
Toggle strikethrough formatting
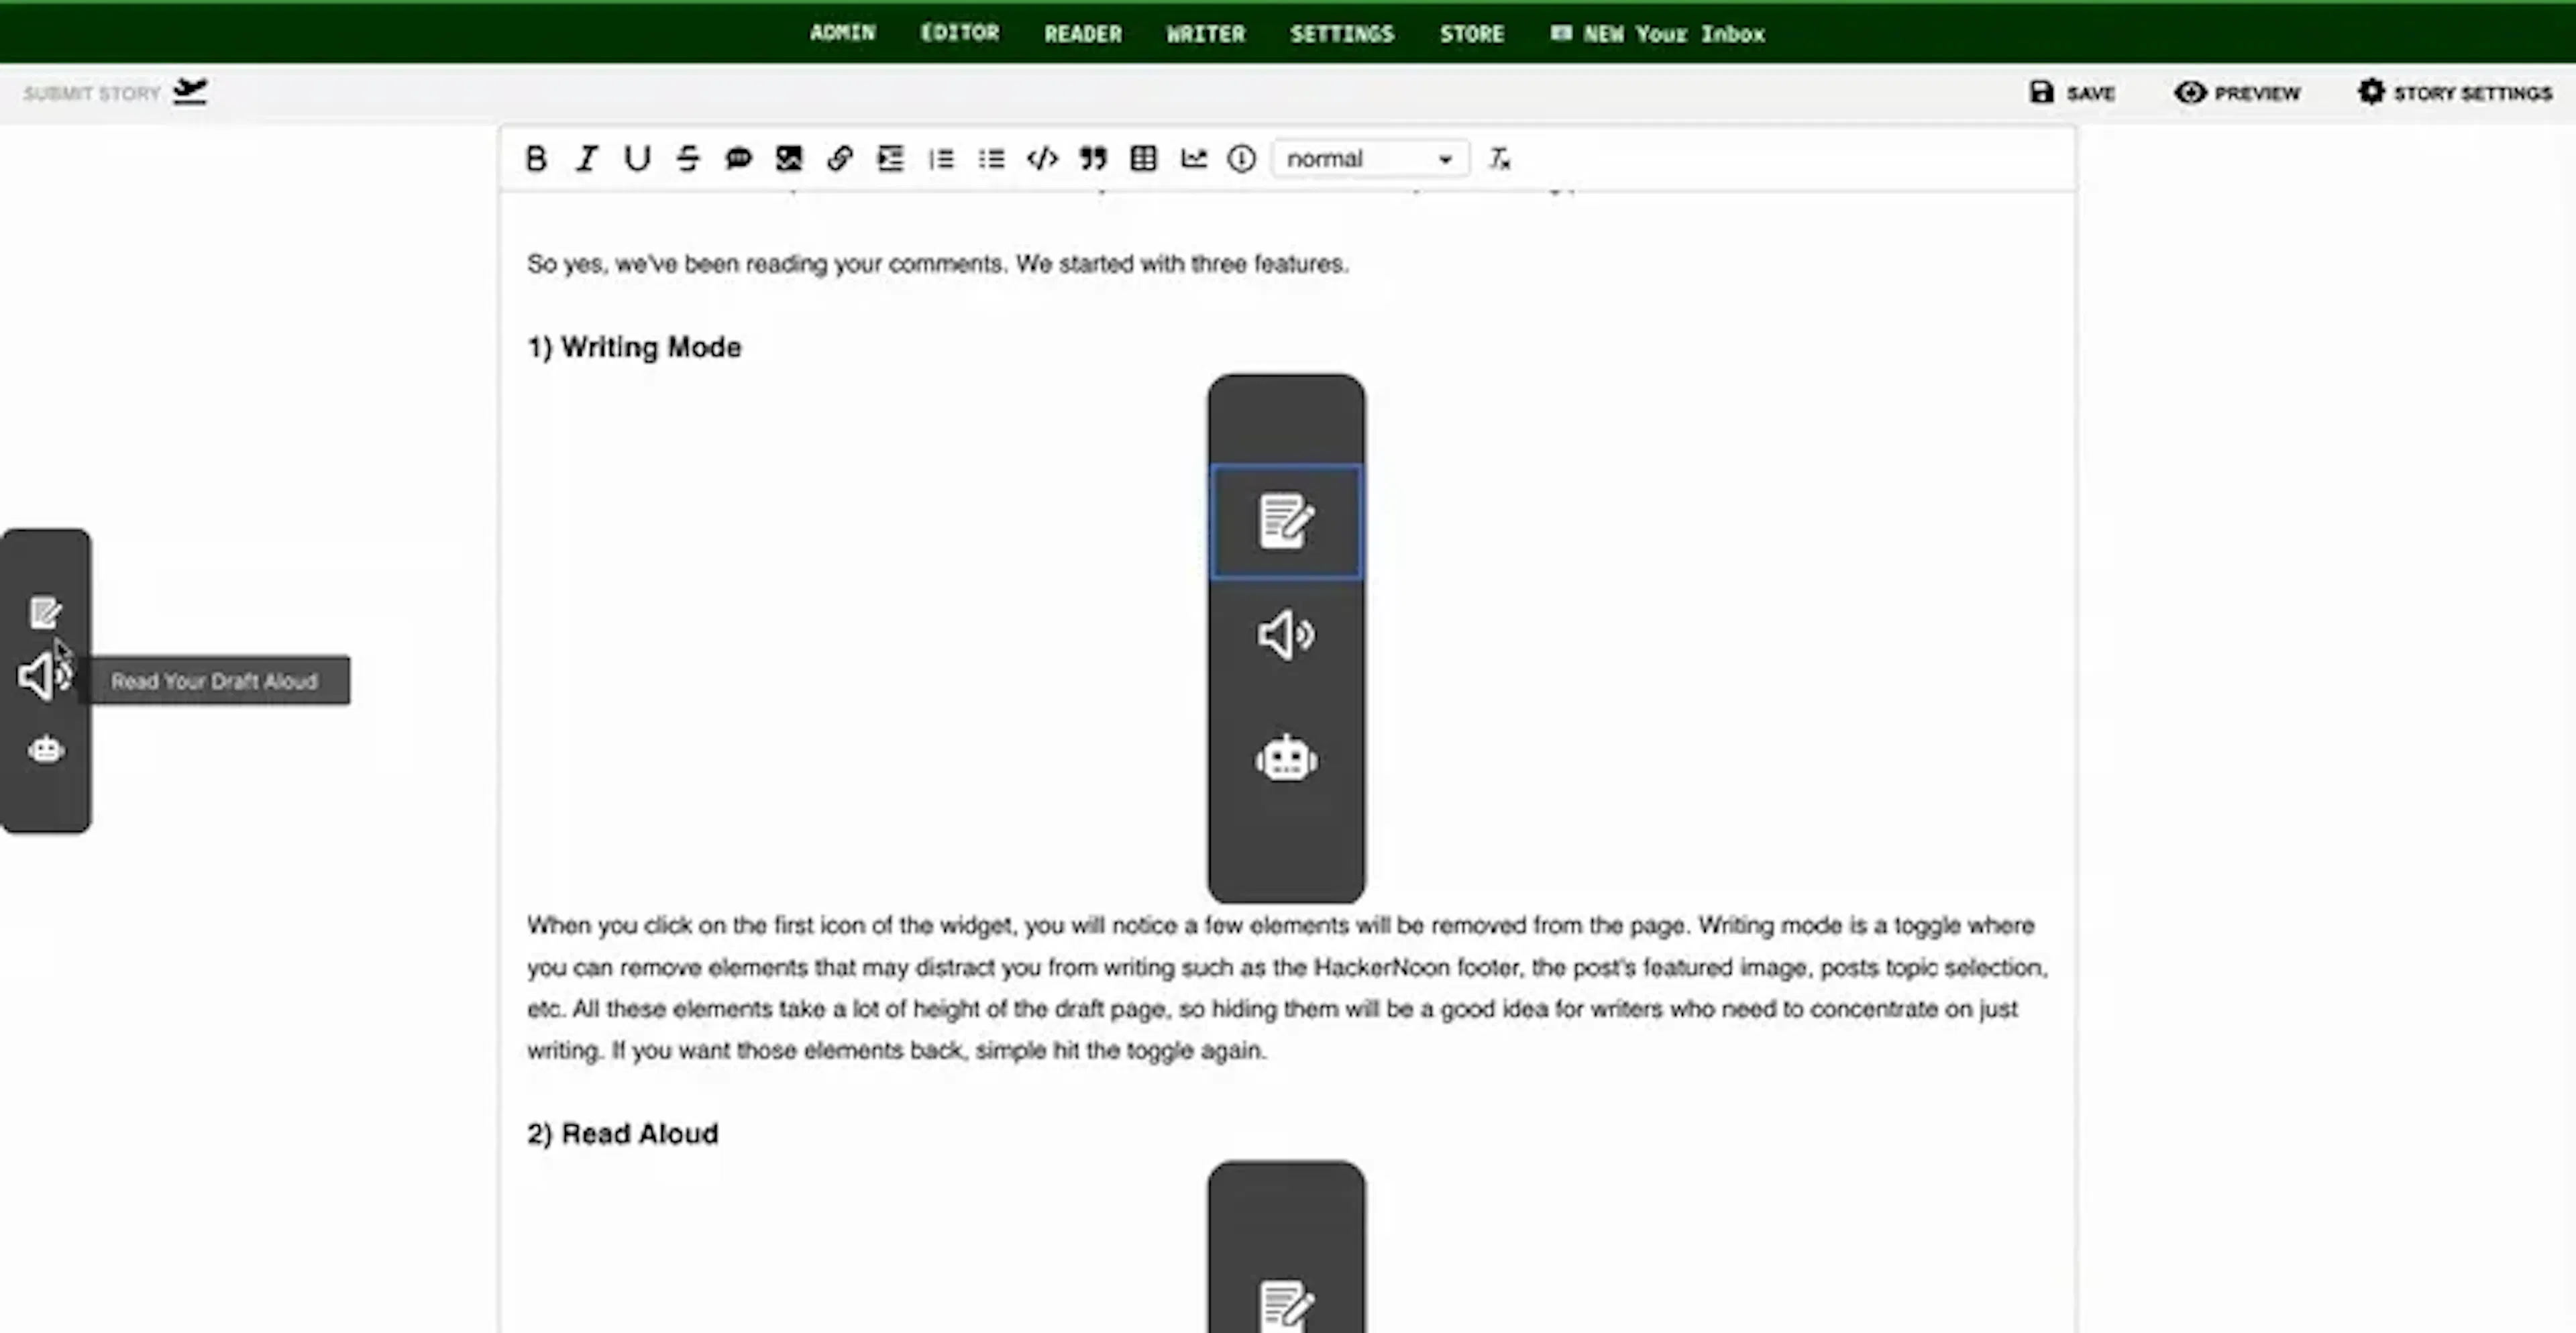(x=688, y=158)
